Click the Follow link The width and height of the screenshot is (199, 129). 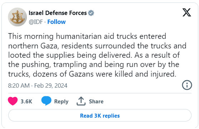click(57, 22)
